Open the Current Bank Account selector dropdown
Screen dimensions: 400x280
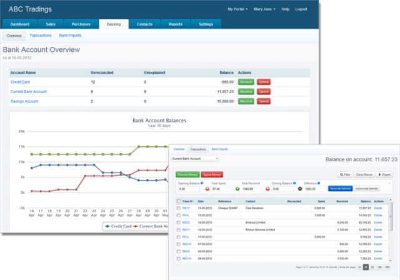click(195, 159)
